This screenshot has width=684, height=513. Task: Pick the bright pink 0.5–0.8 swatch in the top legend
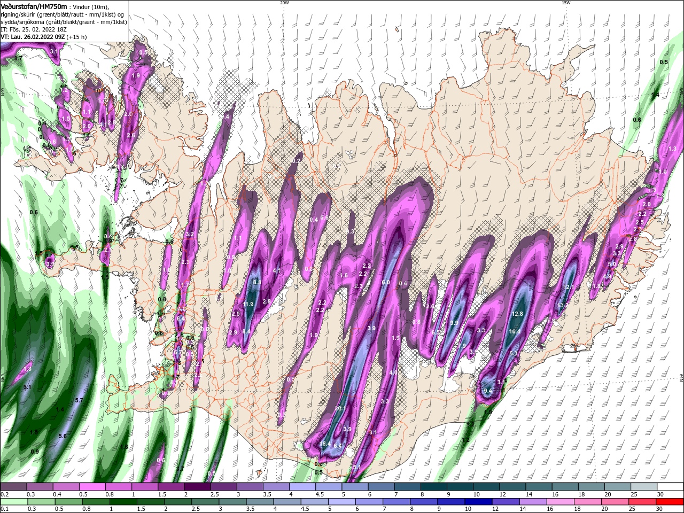point(92,487)
